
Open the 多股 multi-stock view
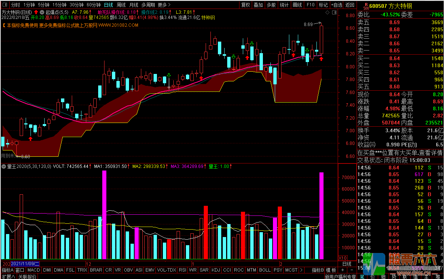[x=271, y=5]
